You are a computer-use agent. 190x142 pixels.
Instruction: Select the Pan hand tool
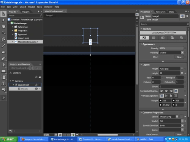click(3, 27)
